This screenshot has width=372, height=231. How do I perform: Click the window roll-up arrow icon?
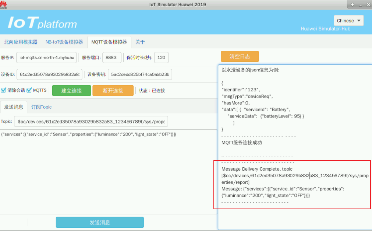click(352, 5)
